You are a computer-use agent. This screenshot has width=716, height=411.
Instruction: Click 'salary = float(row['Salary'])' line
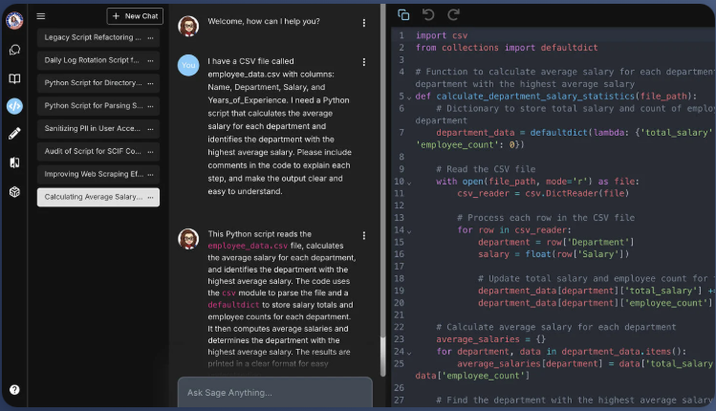pyautogui.click(x=553, y=254)
